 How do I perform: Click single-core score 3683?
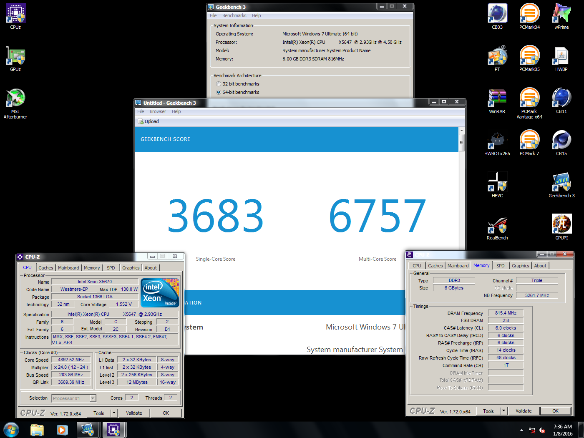pos(216,216)
